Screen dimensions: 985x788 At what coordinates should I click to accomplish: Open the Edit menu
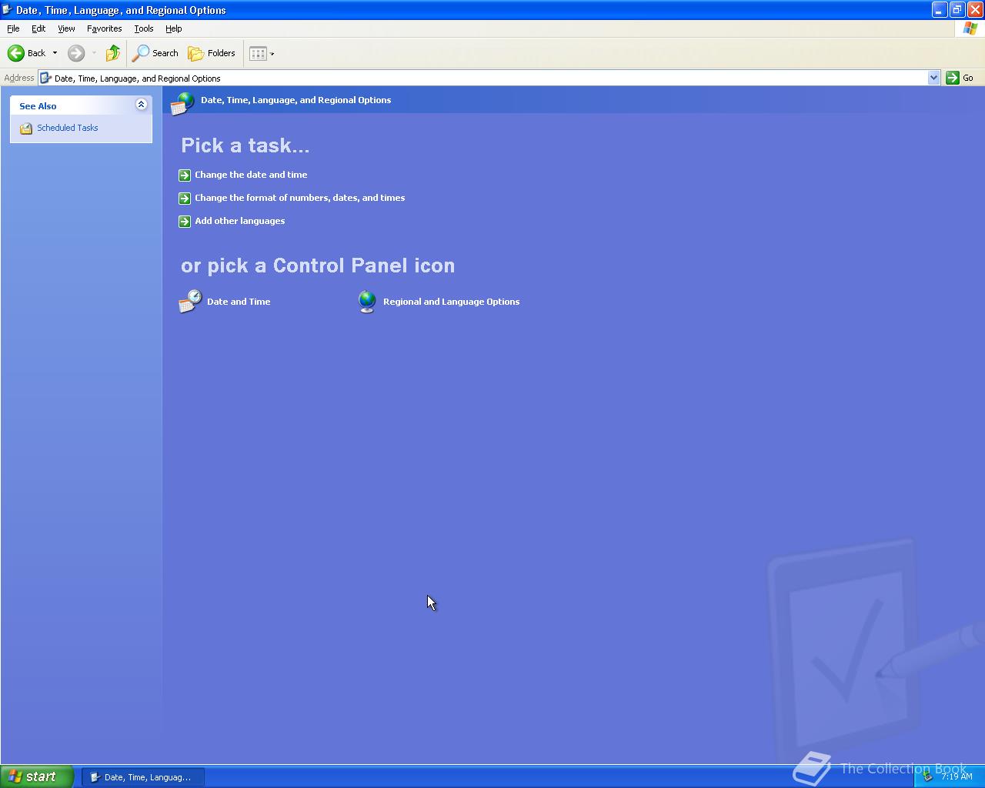click(x=38, y=28)
